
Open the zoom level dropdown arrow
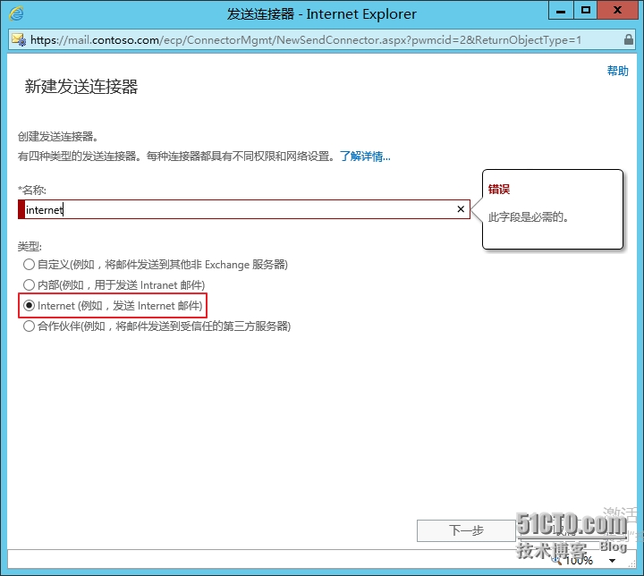pyautogui.click(x=612, y=561)
